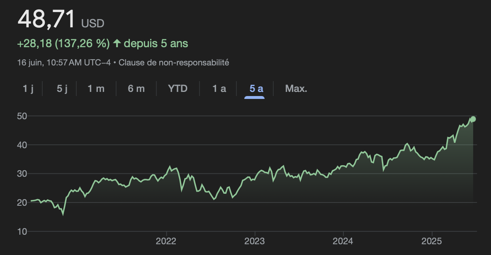Click the 48,71 price value
The height and width of the screenshot is (255, 491).
pyautogui.click(x=46, y=19)
